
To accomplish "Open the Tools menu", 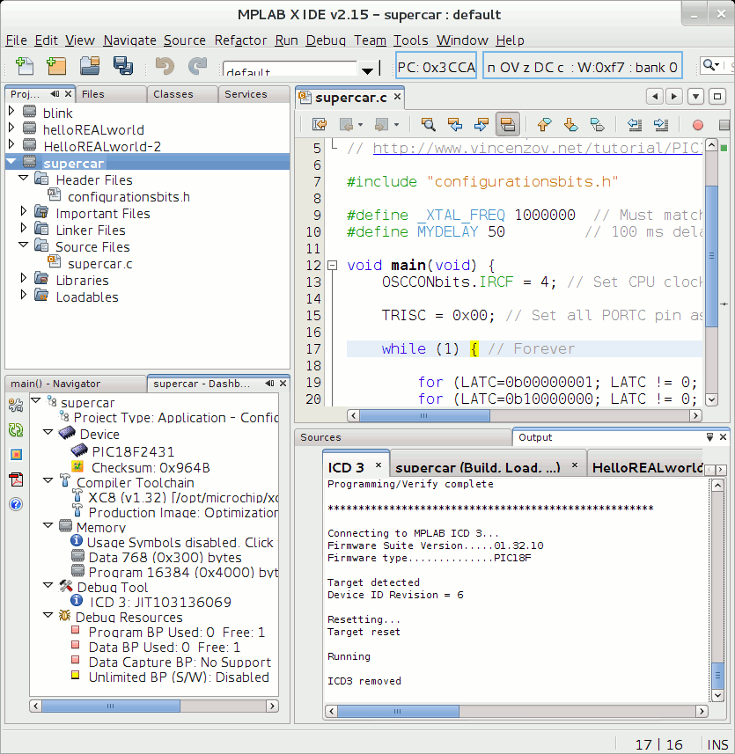I will [411, 40].
